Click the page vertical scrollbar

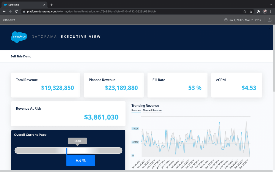pos(274,58)
